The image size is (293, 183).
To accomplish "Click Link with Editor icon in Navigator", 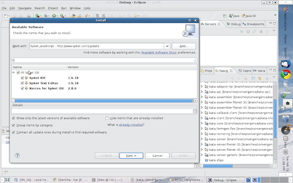I will point(260,78).
